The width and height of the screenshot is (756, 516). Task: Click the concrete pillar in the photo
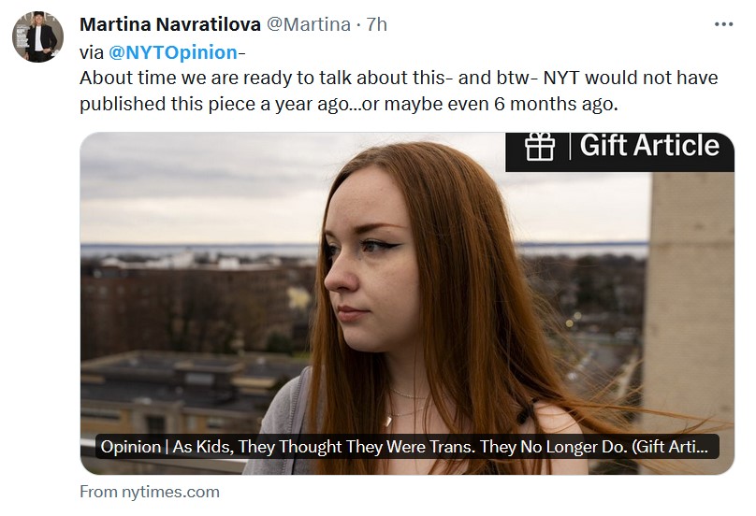coord(691,299)
